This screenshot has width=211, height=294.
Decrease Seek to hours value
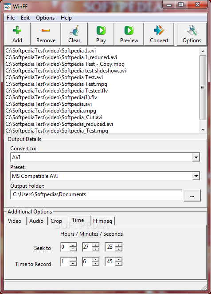(x=73, y=249)
